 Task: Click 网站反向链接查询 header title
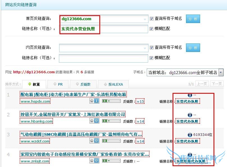click(21, 5)
